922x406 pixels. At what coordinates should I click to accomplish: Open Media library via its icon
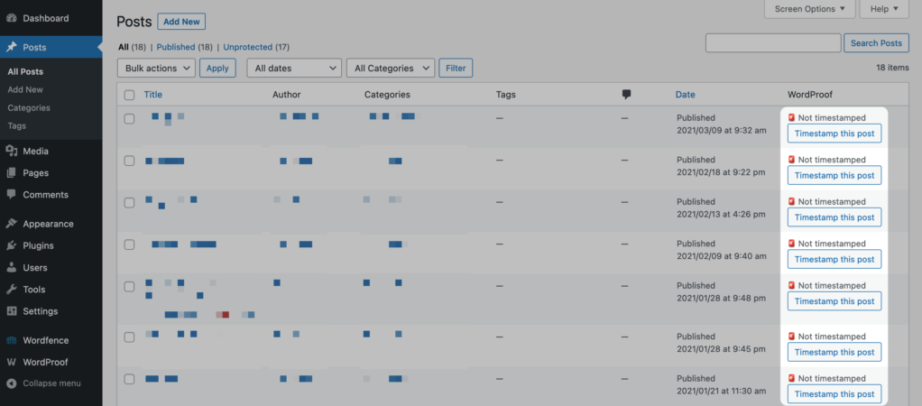click(x=12, y=152)
